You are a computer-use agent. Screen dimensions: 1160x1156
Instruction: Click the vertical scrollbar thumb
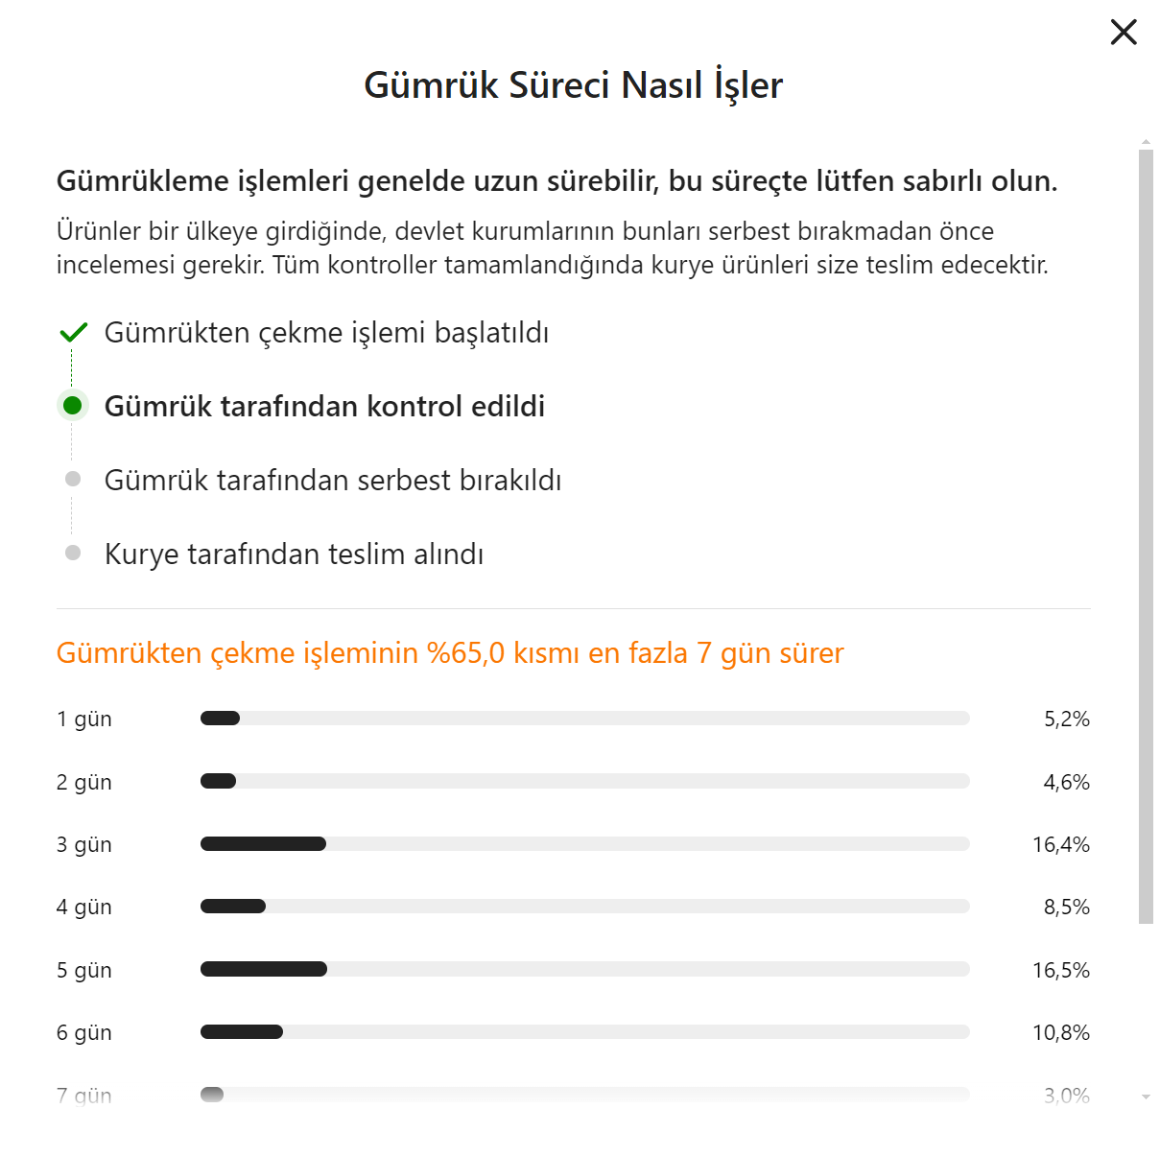pos(1146,537)
